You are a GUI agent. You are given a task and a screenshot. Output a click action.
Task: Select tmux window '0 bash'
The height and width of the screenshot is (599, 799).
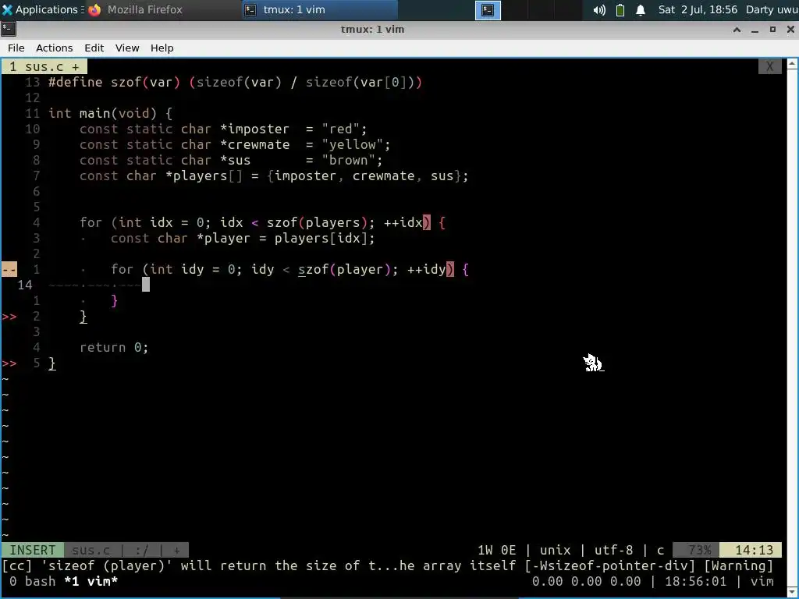click(32, 582)
